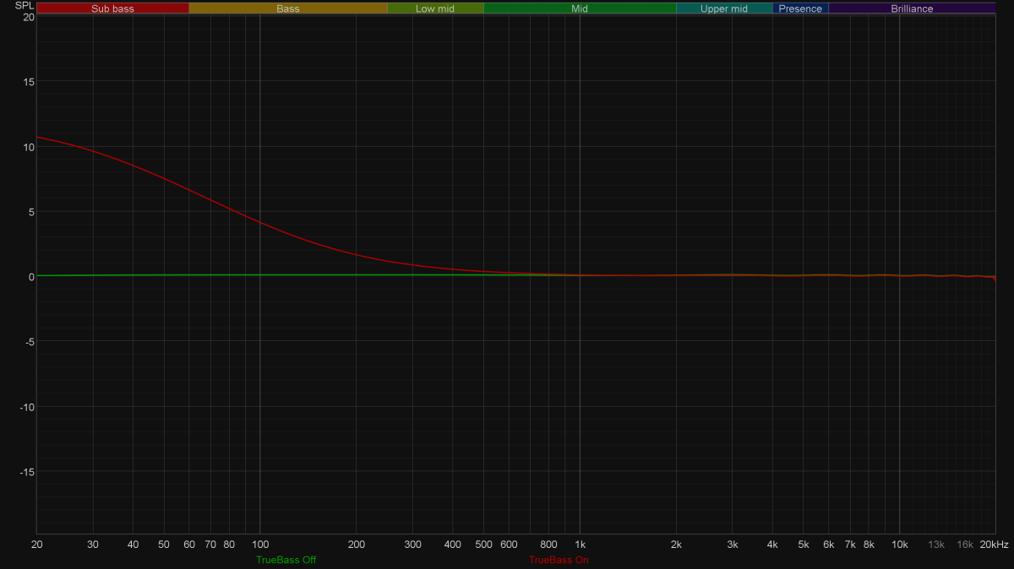This screenshot has height=569, width=1014.
Task: Click the TrueBass Off legend label
Action: [x=286, y=560]
